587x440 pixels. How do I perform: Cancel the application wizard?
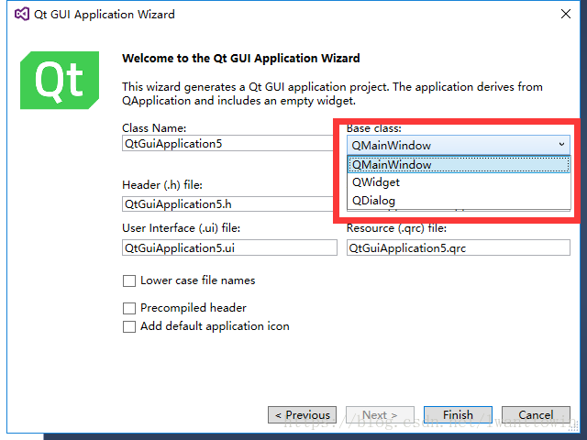(536, 415)
